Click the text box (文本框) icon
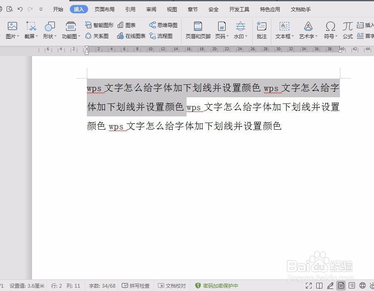This screenshot has height=291, width=374. 284,26
